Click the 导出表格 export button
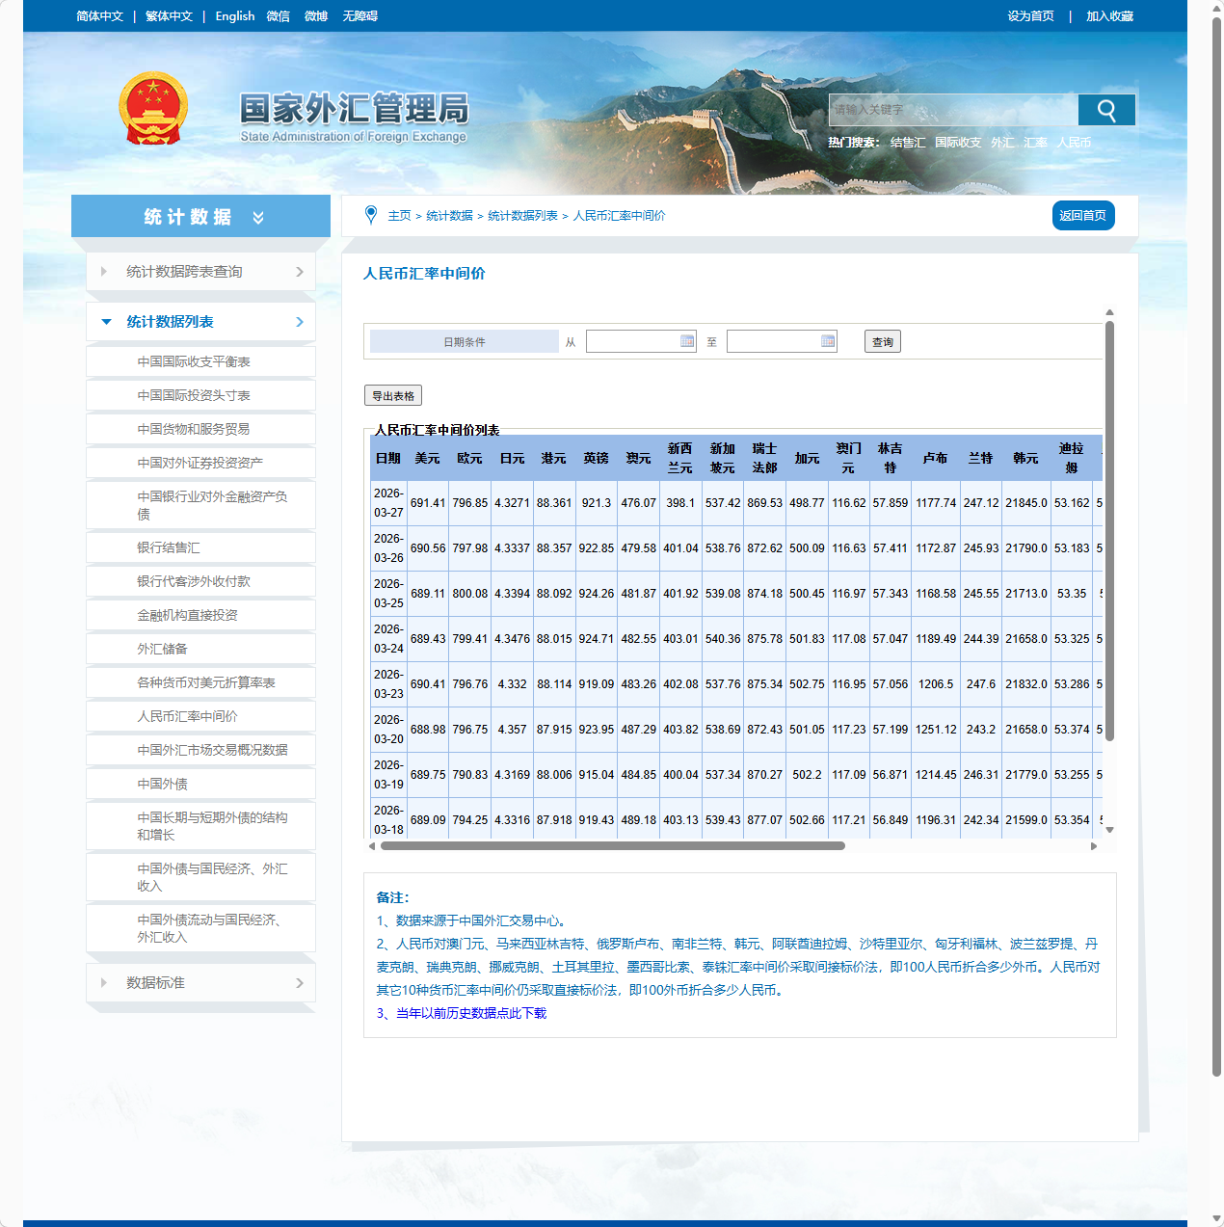The width and height of the screenshot is (1224, 1227). [x=393, y=395]
